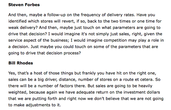Click the phrase 'weak delivery?'
The width and height of the screenshot is (171, 110).
[x=23, y=27]
